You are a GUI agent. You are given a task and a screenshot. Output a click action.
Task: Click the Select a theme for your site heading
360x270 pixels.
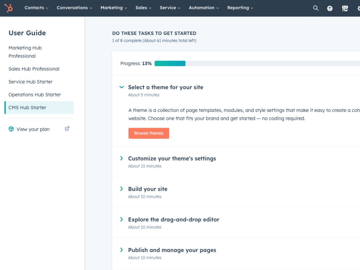pyautogui.click(x=166, y=87)
